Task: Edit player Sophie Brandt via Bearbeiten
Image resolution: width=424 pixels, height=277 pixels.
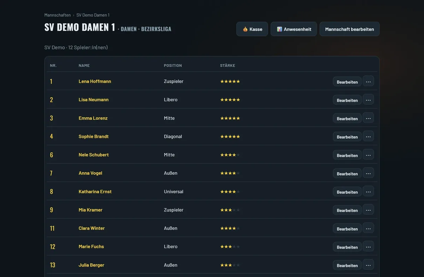Action: pos(347,137)
